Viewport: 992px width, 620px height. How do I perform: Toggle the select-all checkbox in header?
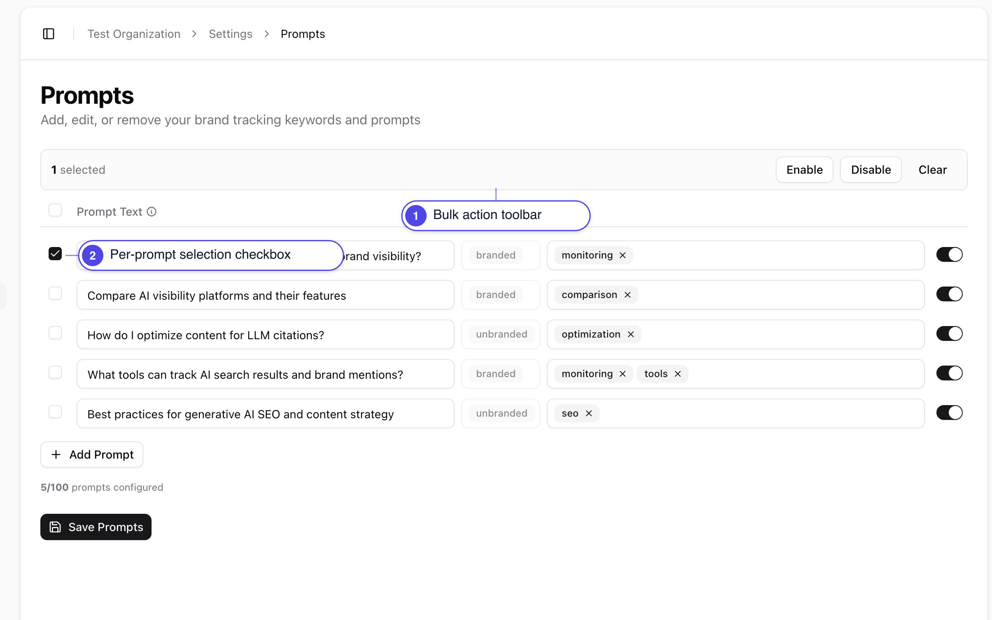tap(55, 210)
